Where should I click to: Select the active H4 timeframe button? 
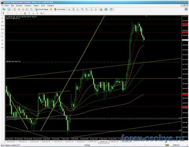(x=3, y=37)
